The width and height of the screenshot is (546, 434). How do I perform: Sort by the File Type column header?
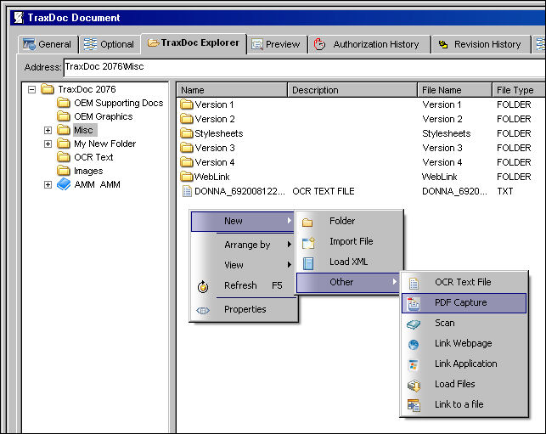(x=519, y=90)
